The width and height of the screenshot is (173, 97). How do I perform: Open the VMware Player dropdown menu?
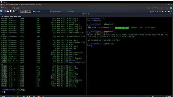point(4,8)
